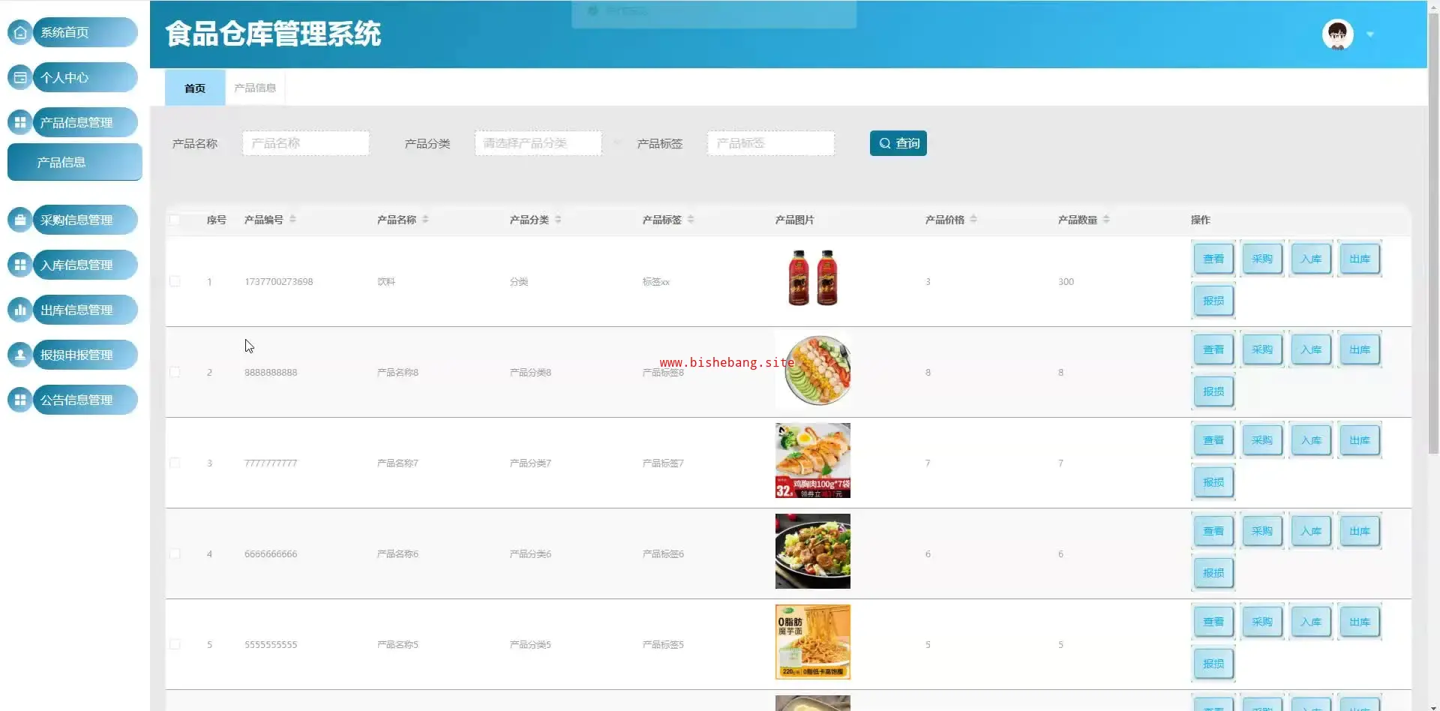Sort by 产品编号 column arrows
This screenshot has width=1440, height=711.
click(x=292, y=219)
